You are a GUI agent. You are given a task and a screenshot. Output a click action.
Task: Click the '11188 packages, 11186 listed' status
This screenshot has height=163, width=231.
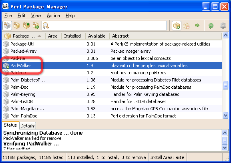(33, 157)
